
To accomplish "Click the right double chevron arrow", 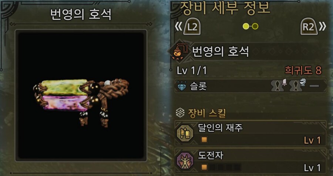I will [x=322, y=27].
